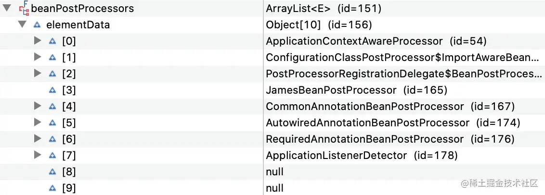Expand array element [7]

(x=38, y=155)
